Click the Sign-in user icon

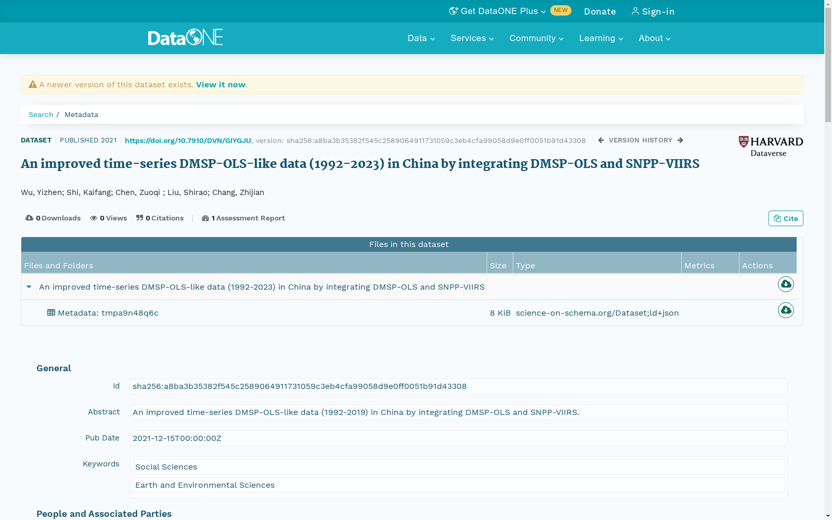click(635, 11)
